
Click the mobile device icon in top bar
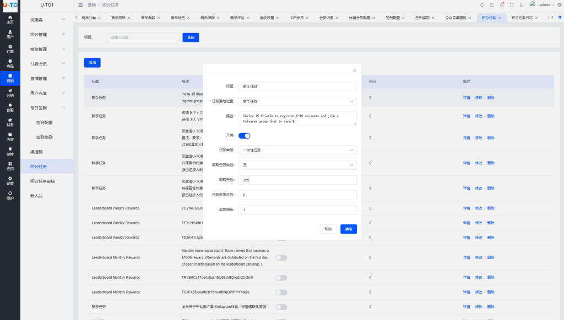[522, 5]
